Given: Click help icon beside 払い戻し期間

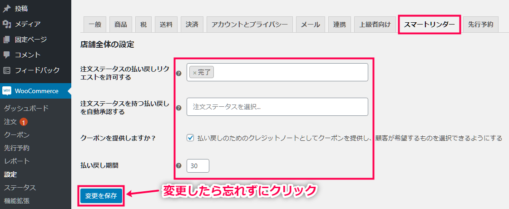Looking at the screenshot, I should tap(178, 165).
